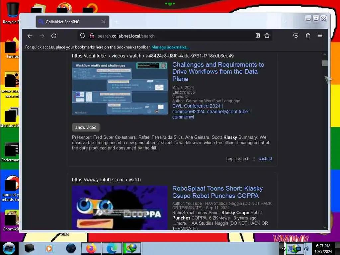The height and width of the screenshot is (255, 340).
Task: Open the CWL Conference 2024 link
Action: pos(196,106)
